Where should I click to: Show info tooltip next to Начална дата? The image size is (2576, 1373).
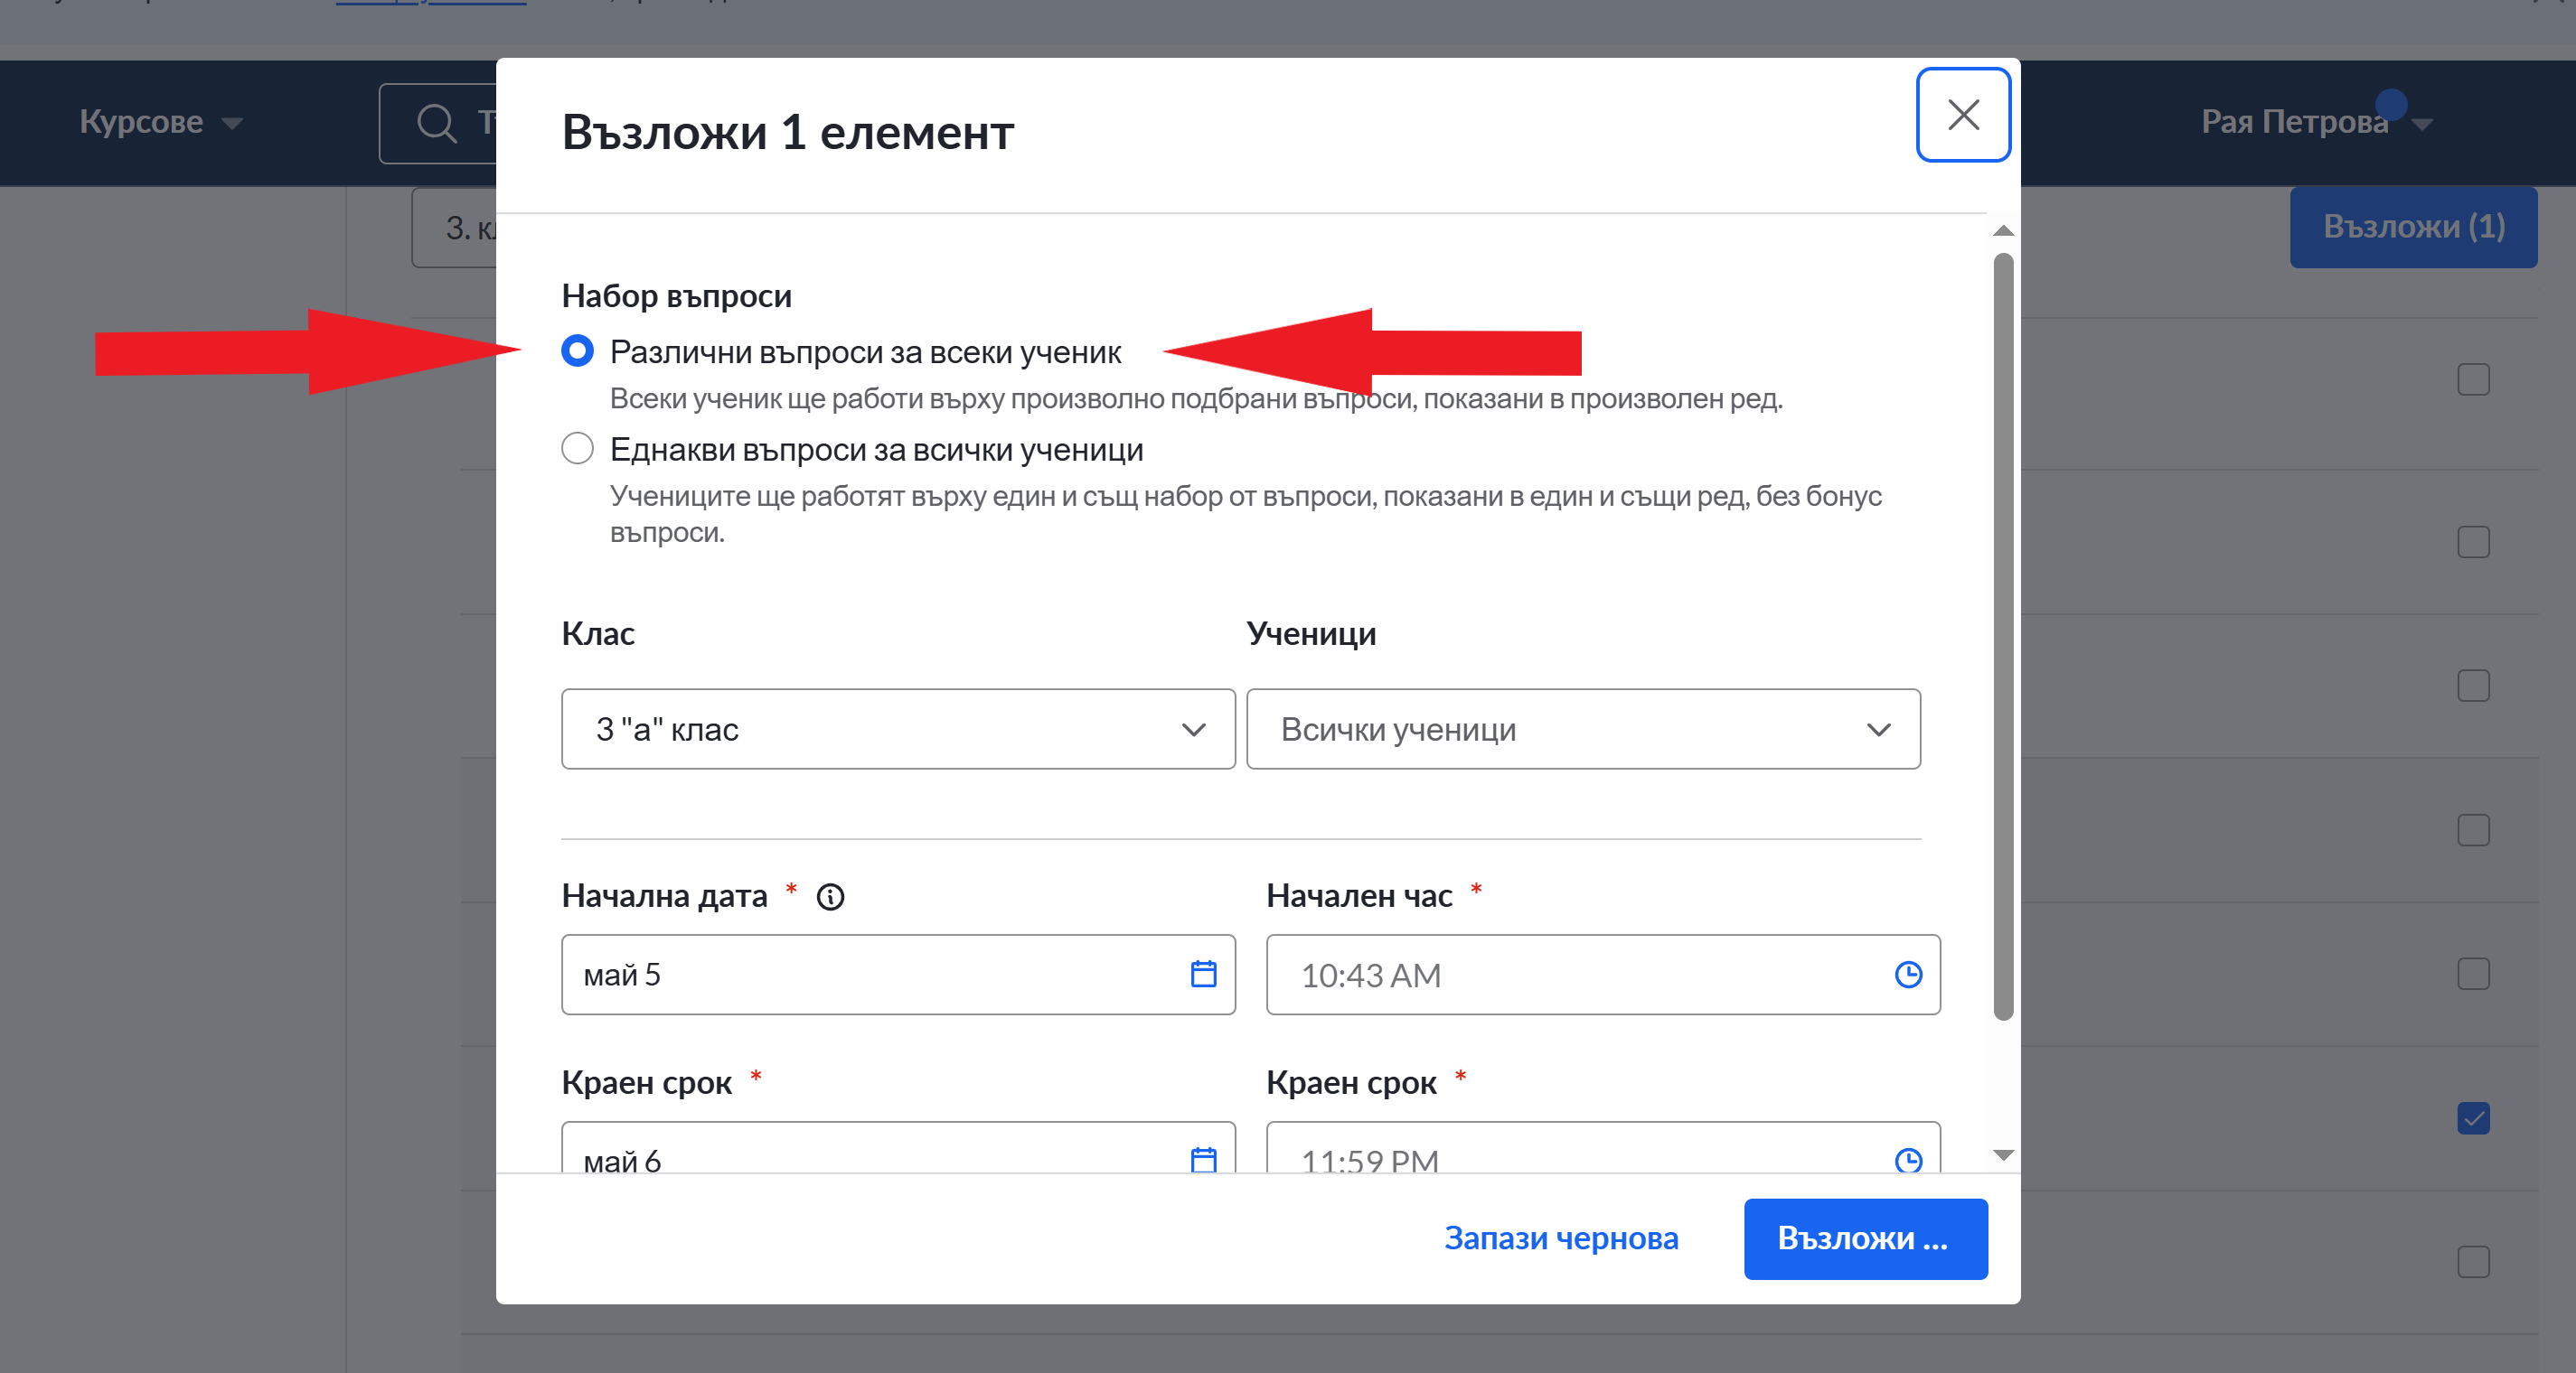pyautogui.click(x=830, y=896)
